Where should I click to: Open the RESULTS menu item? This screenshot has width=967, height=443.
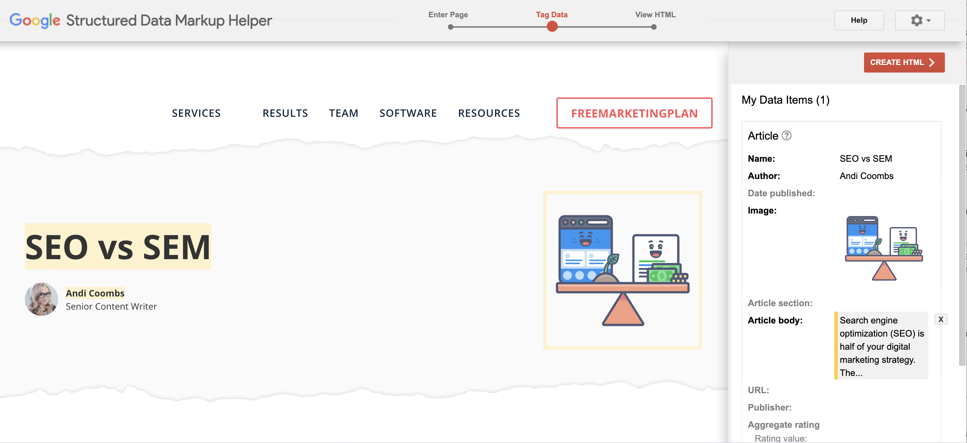click(x=285, y=113)
